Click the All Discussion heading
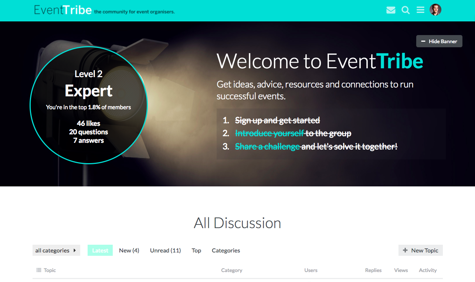475x282 pixels. click(x=237, y=223)
